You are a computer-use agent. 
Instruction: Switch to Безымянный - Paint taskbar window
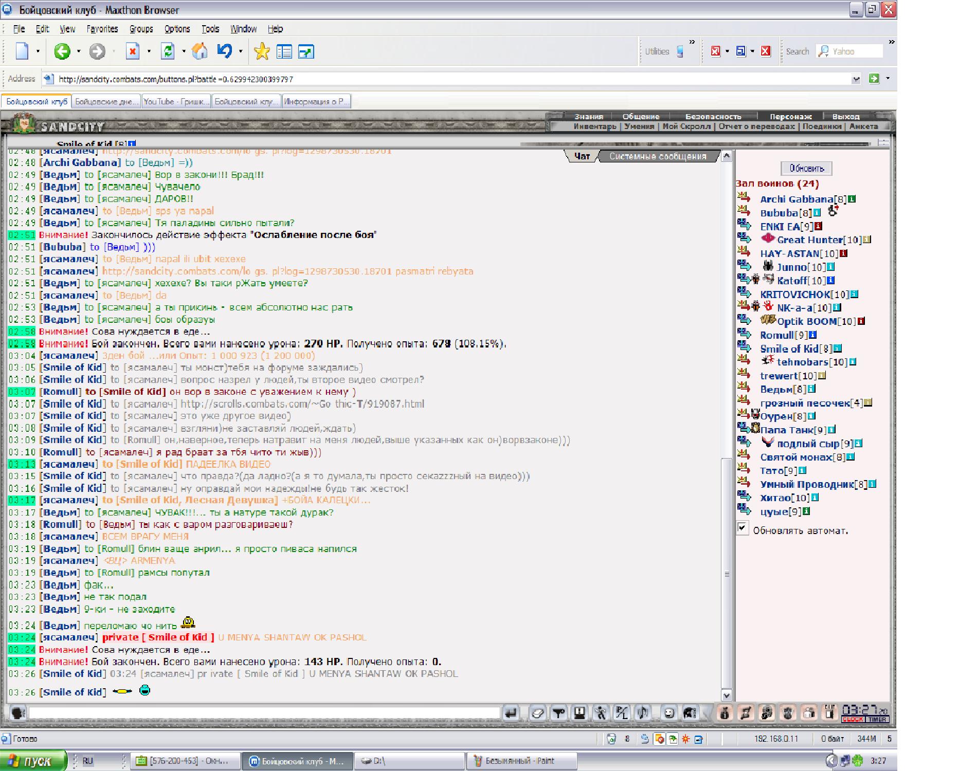coord(520,761)
